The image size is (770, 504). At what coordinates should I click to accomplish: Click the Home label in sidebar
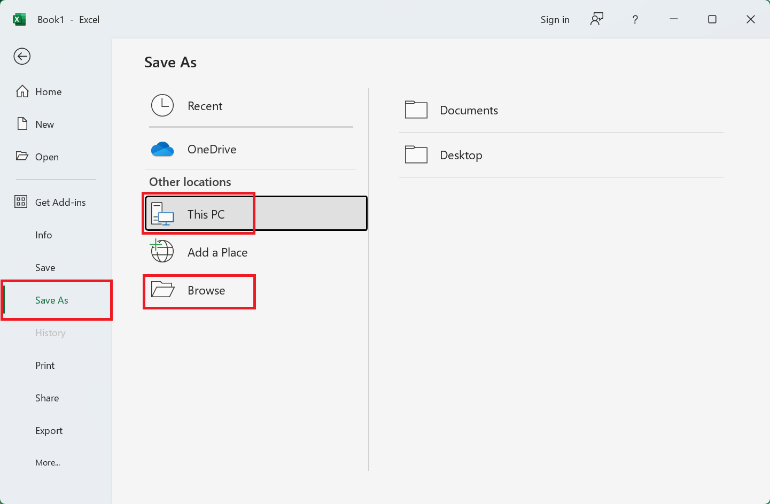(48, 92)
